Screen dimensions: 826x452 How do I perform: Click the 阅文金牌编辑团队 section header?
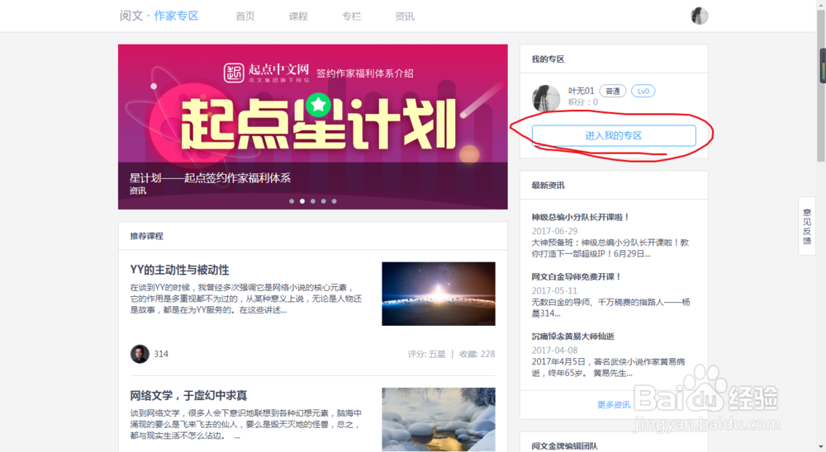pos(565,445)
